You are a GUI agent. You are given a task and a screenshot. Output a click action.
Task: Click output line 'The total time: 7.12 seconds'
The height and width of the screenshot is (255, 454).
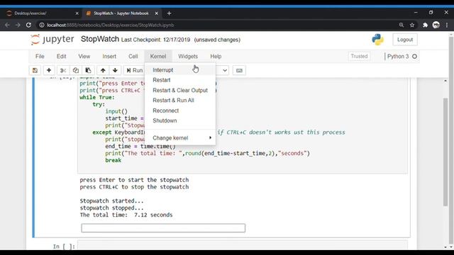coord(126,215)
